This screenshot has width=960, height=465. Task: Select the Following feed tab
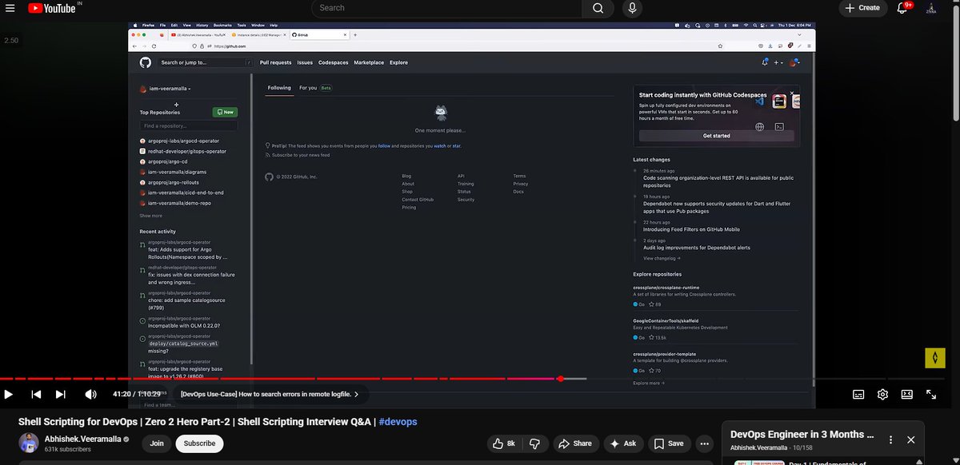pyautogui.click(x=279, y=88)
